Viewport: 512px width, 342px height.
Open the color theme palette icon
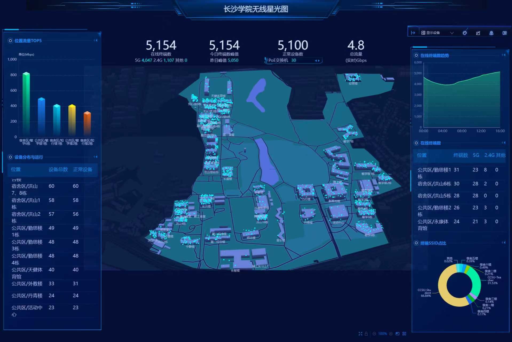[x=465, y=33]
